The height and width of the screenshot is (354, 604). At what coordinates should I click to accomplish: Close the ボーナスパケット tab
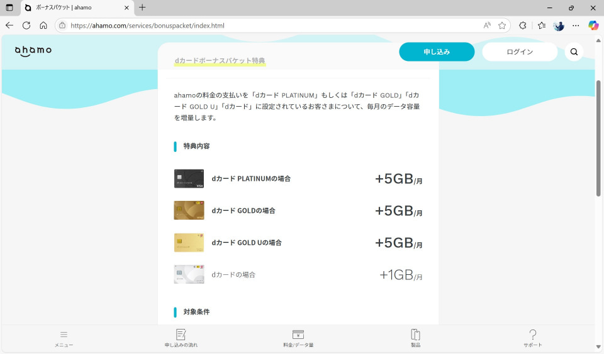126,8
